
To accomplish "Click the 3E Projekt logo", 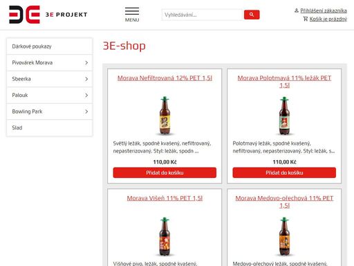I will [48, 15].
